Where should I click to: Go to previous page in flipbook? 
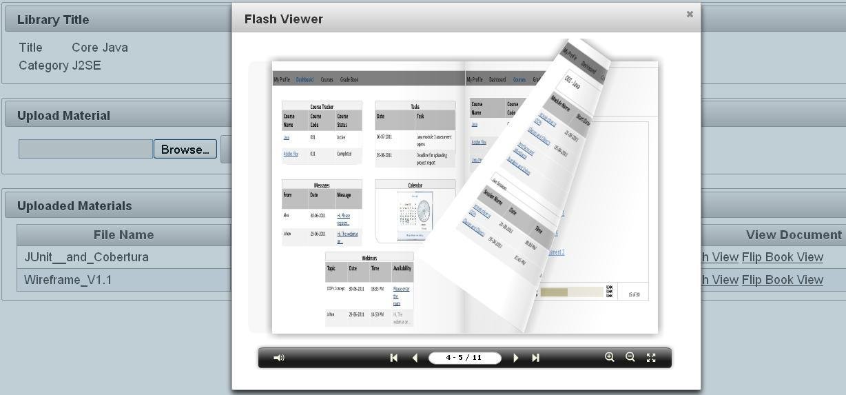pos(415,358)
